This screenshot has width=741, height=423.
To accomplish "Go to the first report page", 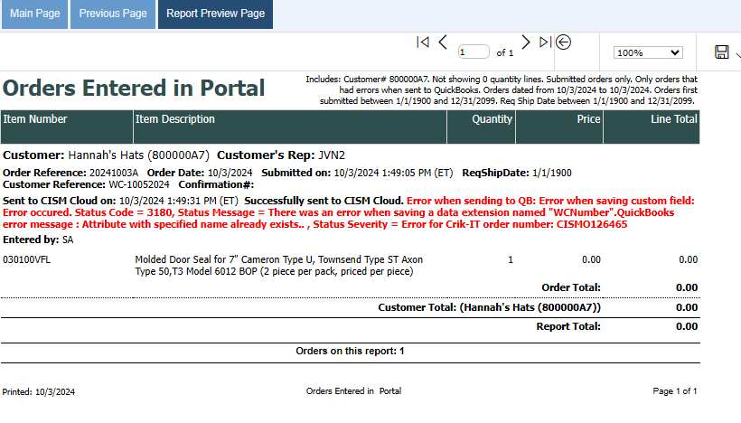I will click(x=422, y=42).
